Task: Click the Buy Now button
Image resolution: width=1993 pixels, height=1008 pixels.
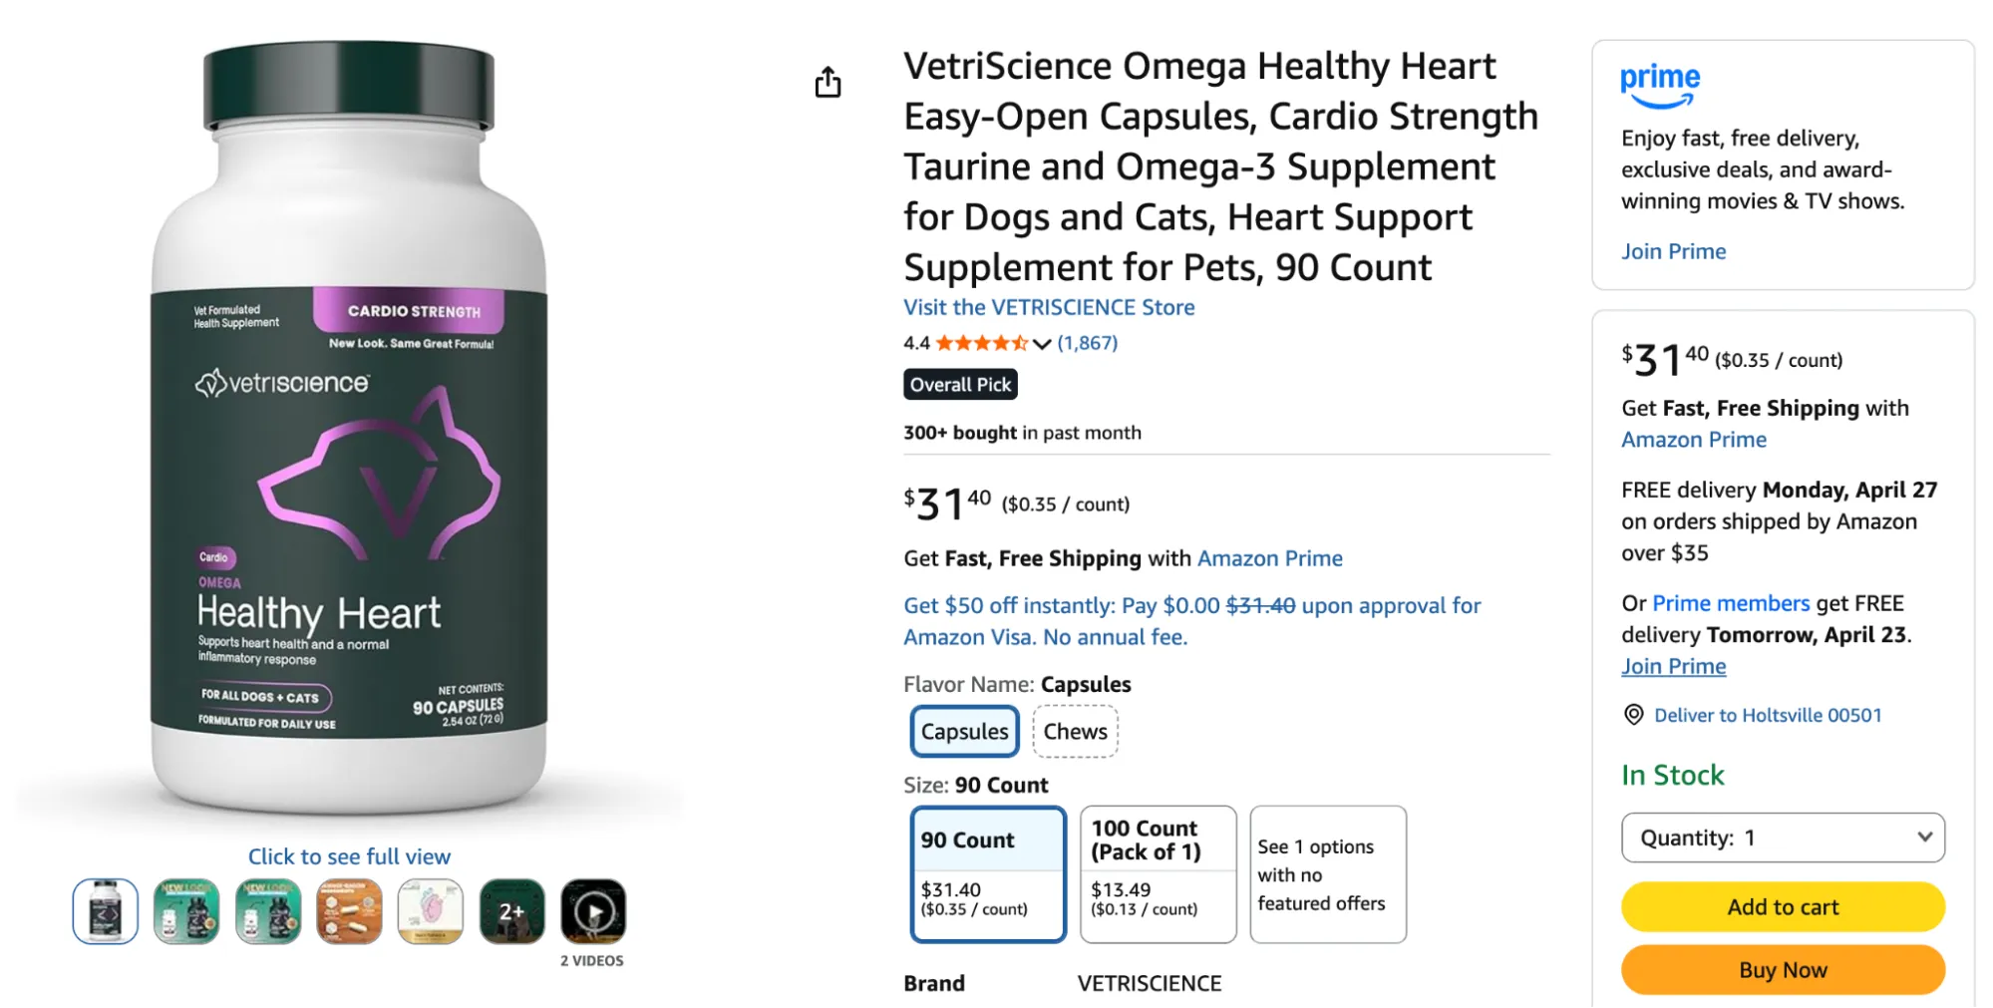Action: click(x=1783, y=970)
